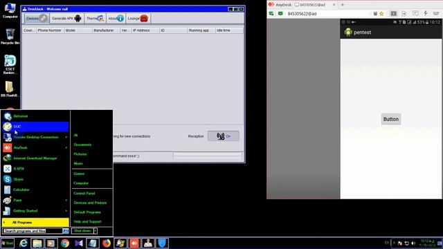Sort by the Running app column header
Image resolution: width=443 pixels, height=249 pixels.
pos(201,30)
